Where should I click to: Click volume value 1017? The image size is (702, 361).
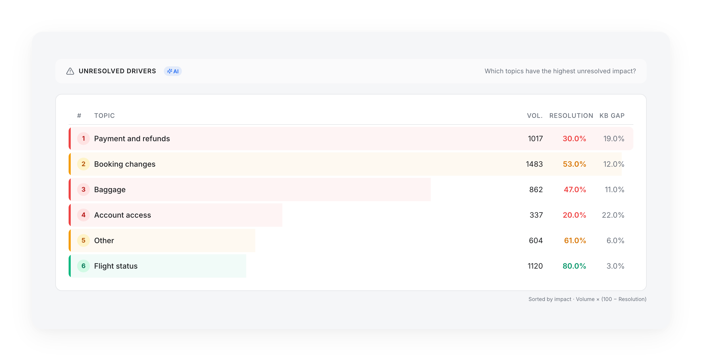(x=535, y=139)
